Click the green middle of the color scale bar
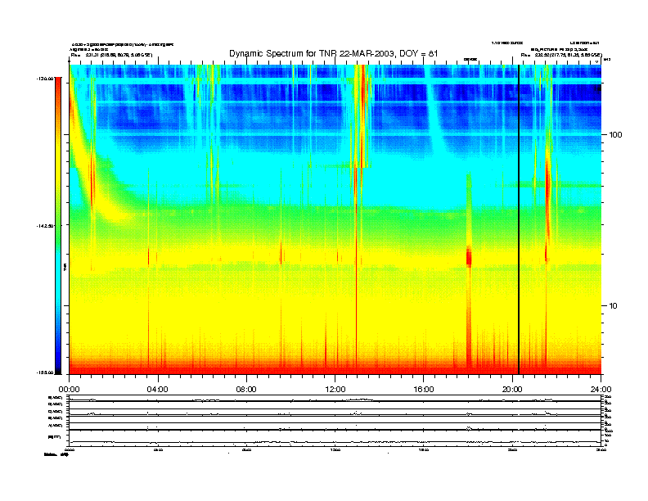The width and height of the screenshot is (648, 501). click(58, 225)
